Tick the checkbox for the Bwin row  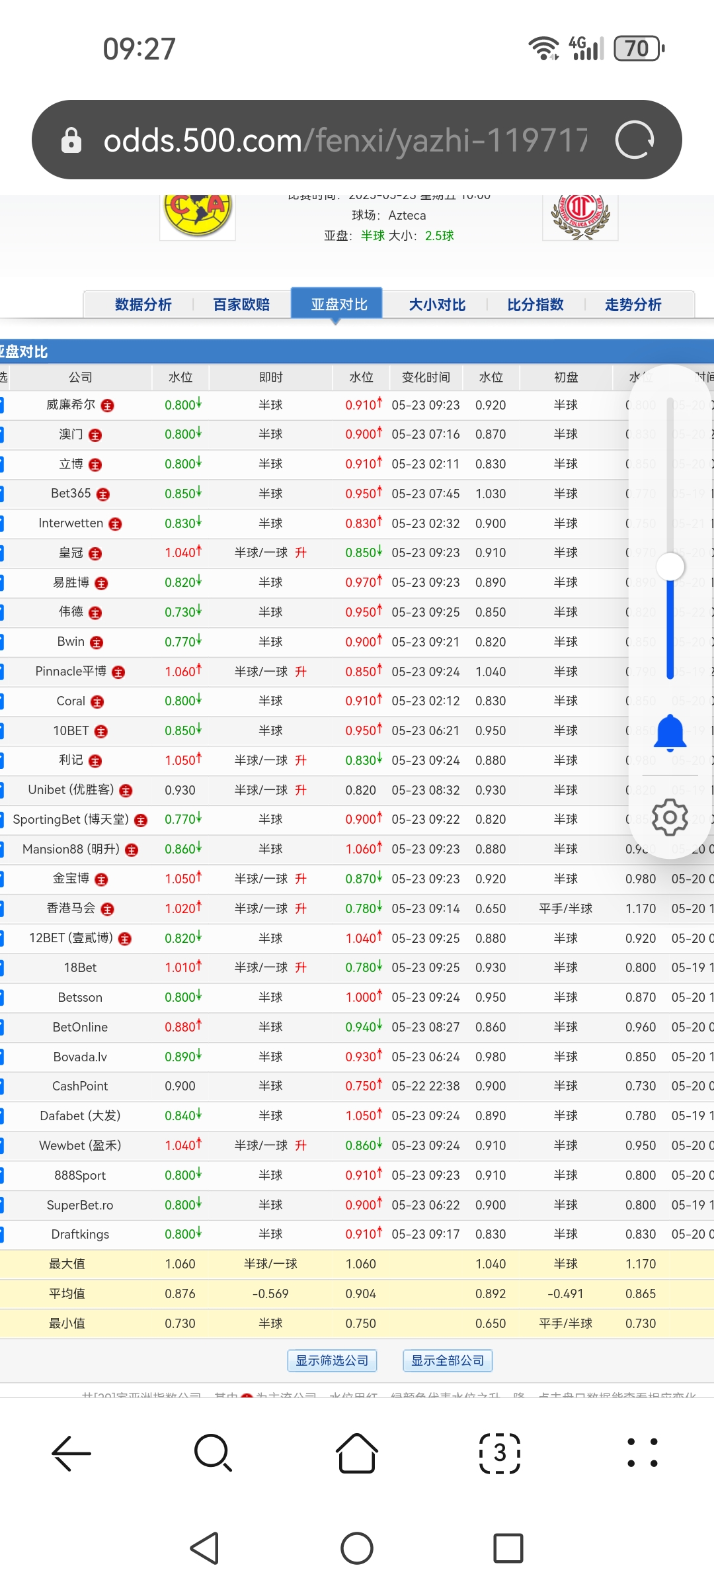tap(1, 642)
